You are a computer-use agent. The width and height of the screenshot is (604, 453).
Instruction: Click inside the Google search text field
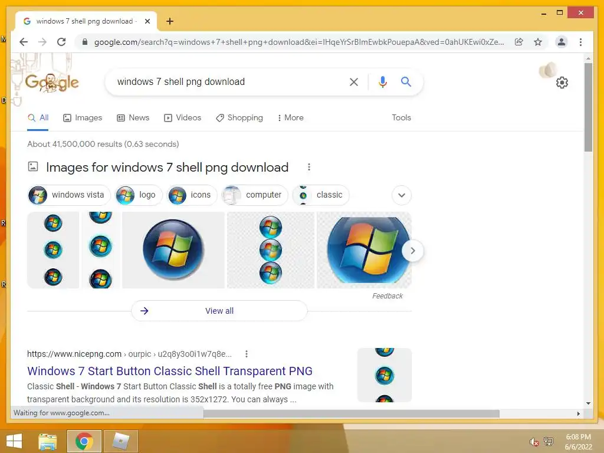227,81
